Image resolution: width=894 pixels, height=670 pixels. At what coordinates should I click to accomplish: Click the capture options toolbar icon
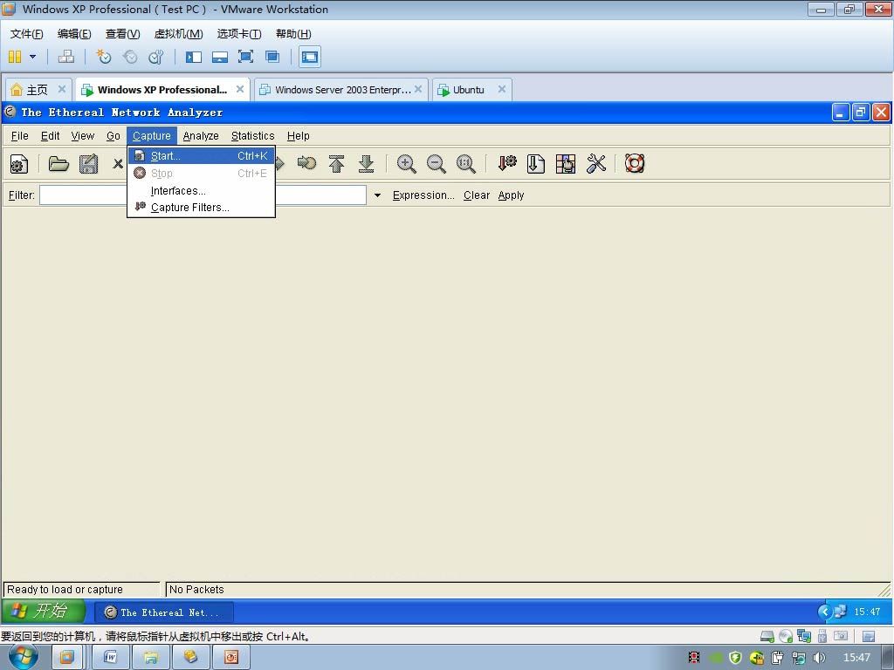point(19,164)
